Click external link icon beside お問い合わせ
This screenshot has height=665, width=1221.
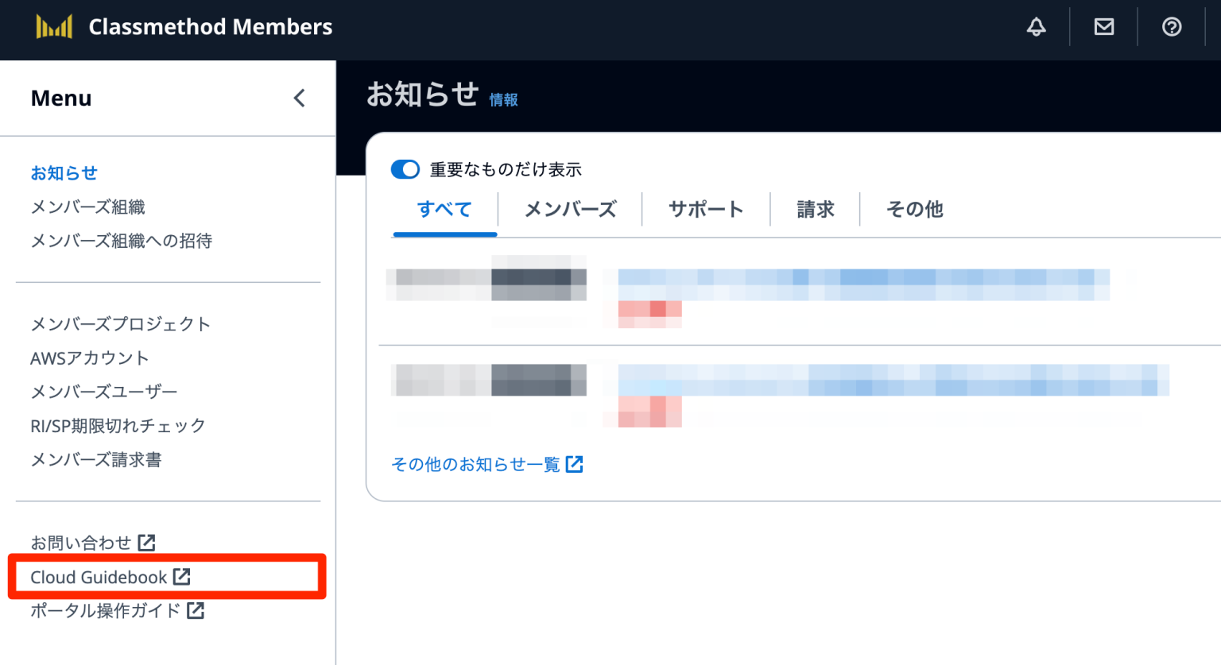pyautogui.click(x=148, y=541)
